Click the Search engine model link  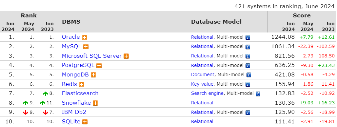tap(208, 94)
